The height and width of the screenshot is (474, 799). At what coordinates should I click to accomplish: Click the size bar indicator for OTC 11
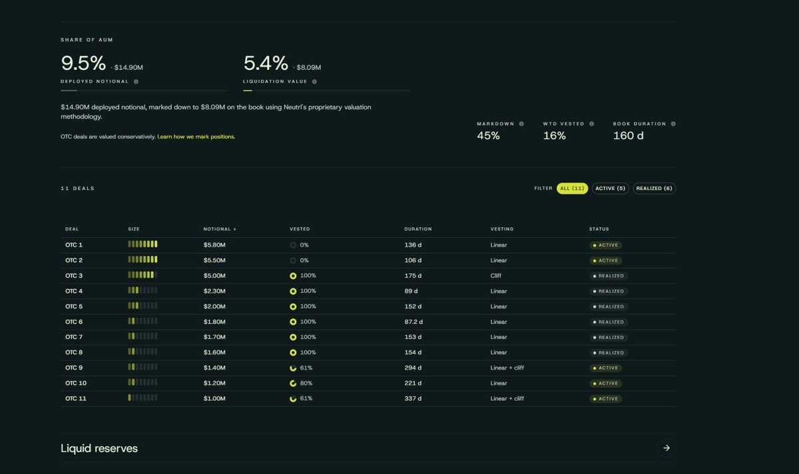pyautogui.click(x=142, y=398)
